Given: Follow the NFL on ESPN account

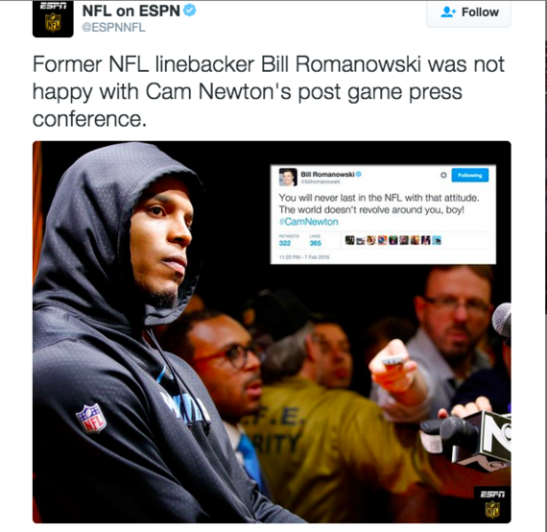Looking at the screenshot, I should pyautogui.click(x=468, y=12).
